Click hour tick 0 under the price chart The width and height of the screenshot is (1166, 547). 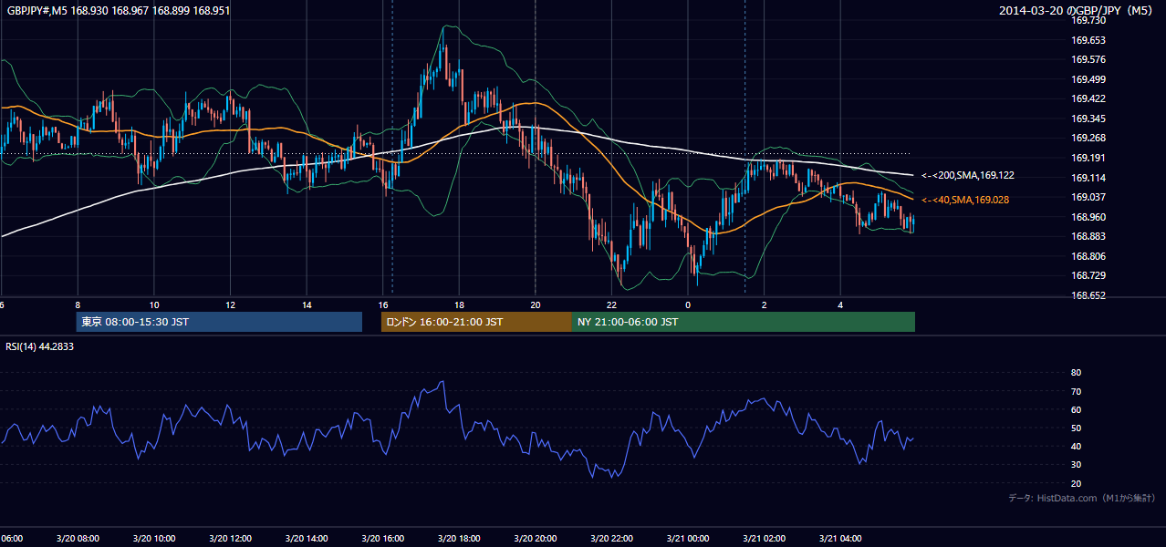pos(688,304)
